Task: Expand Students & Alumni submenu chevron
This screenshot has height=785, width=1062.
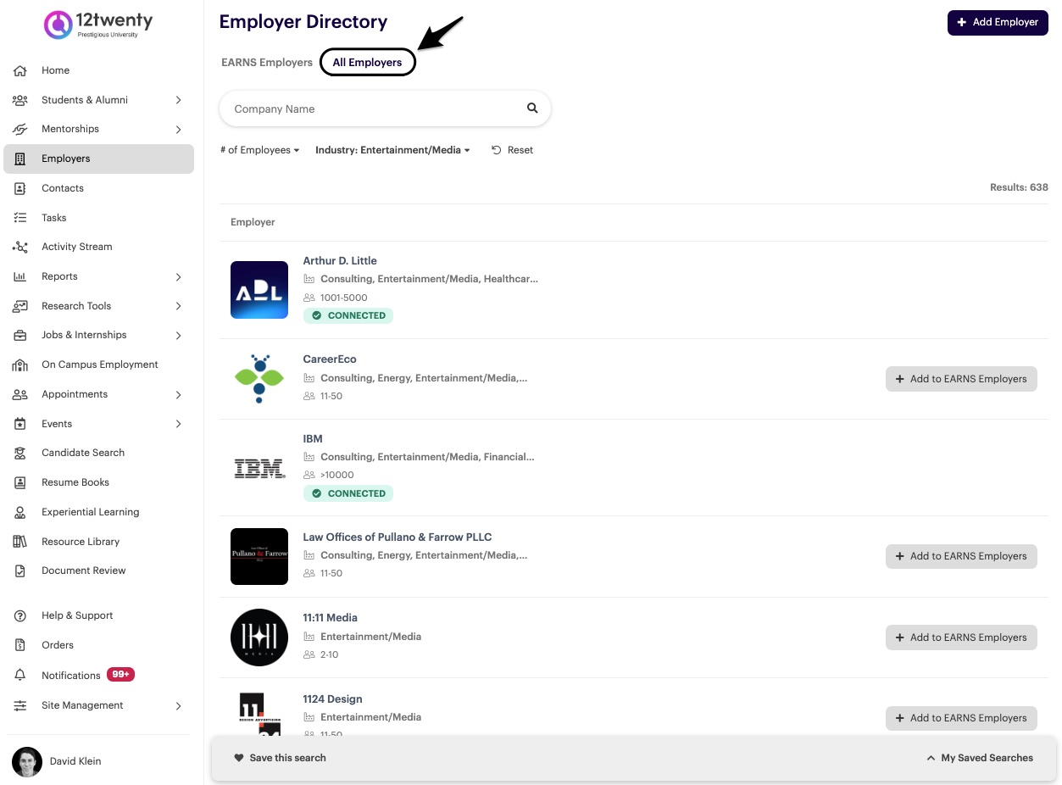Action: 178,100
